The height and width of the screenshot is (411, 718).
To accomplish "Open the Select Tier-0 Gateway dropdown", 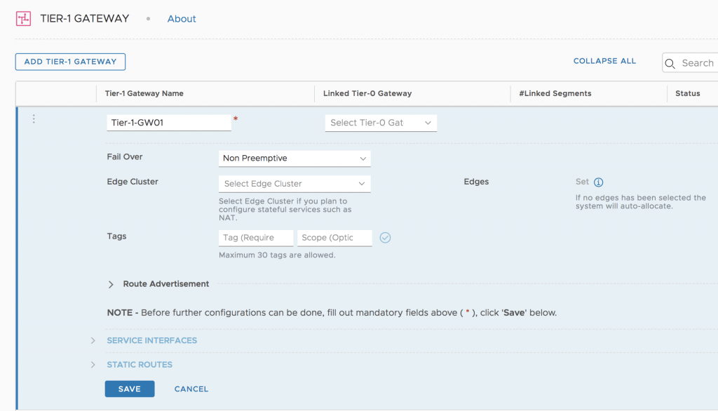I will click(381, 123).
